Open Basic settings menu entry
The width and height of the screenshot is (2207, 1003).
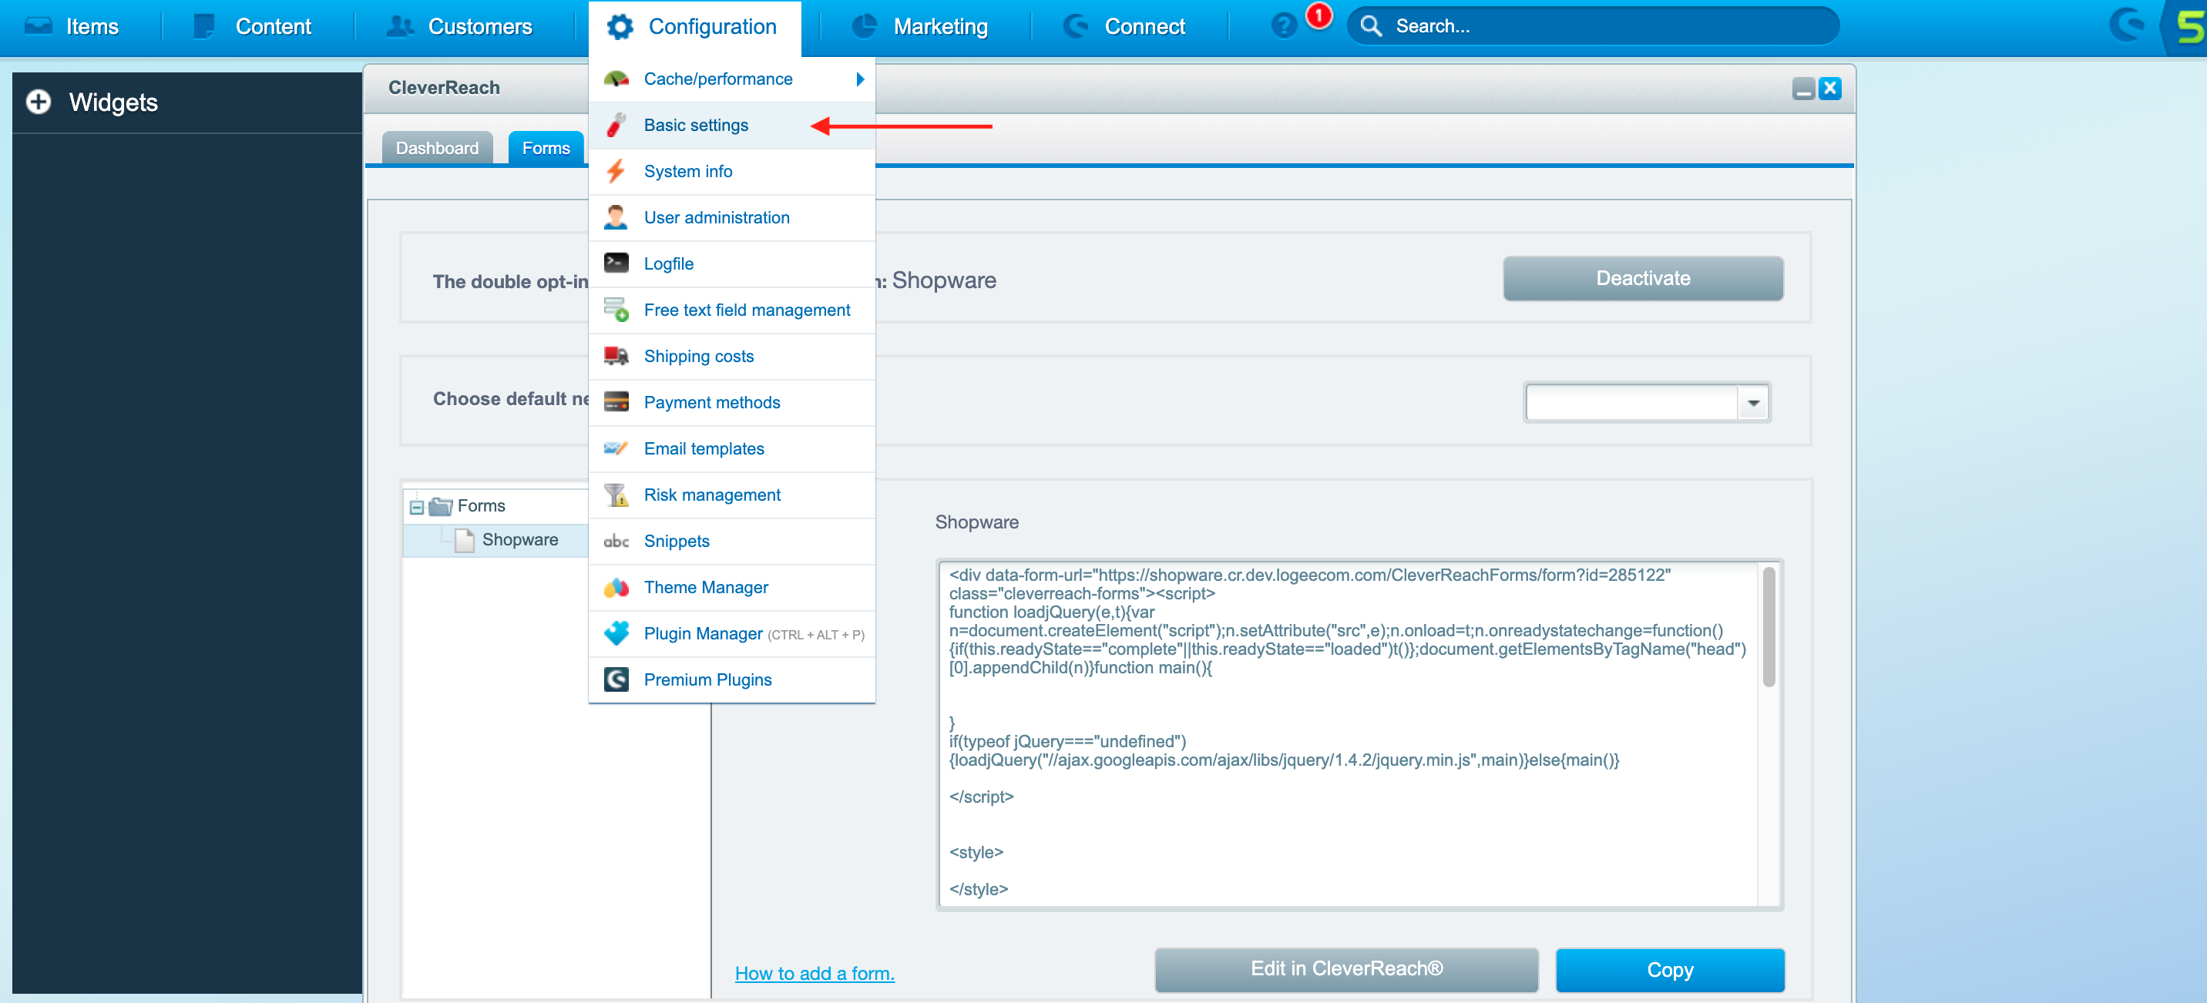696,125
